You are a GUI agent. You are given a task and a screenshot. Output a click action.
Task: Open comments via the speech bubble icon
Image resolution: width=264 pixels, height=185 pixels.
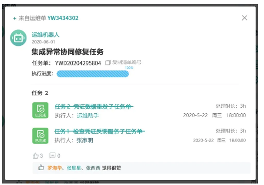[52, 155]
